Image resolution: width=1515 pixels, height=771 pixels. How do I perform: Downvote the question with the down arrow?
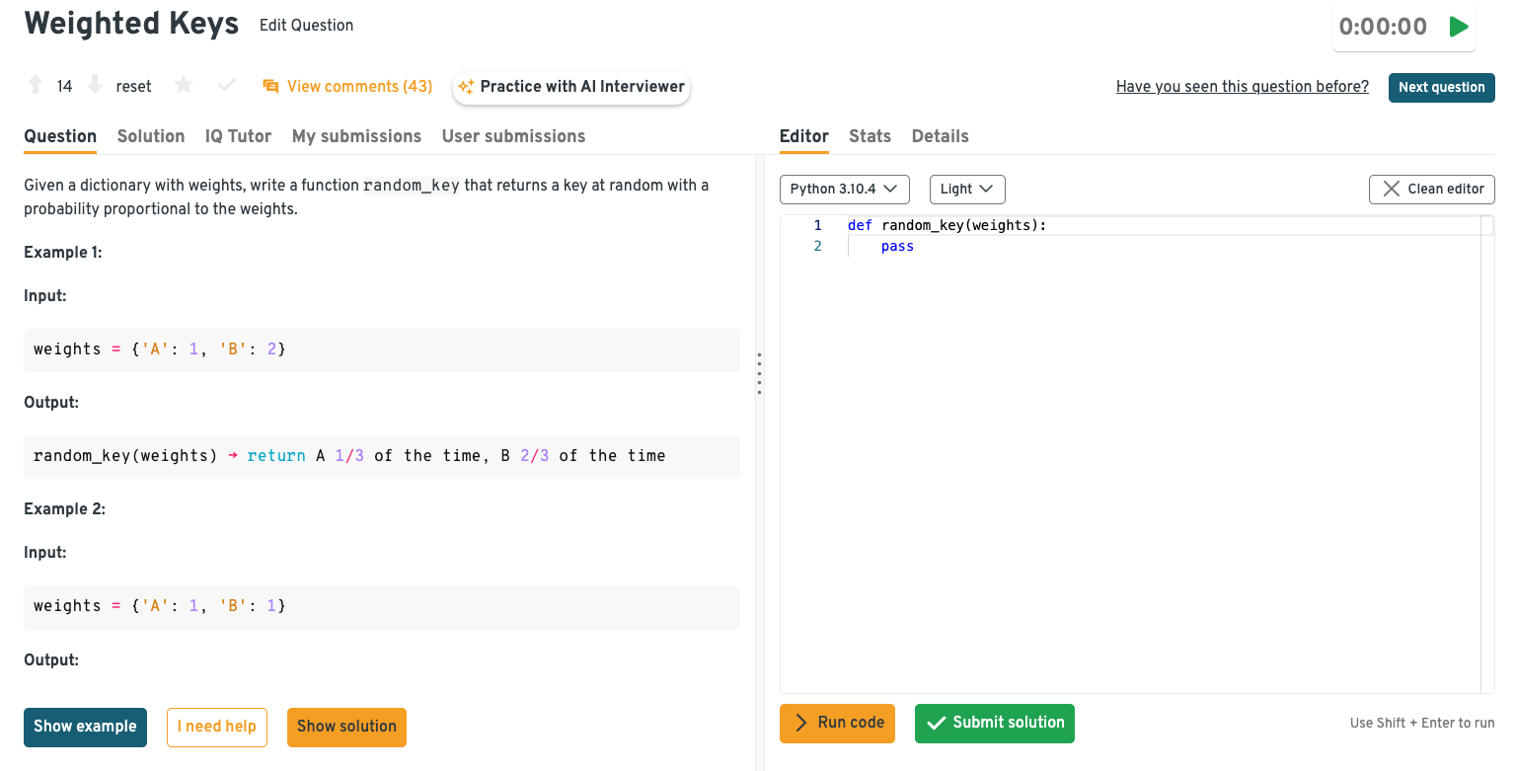point(95,86)
